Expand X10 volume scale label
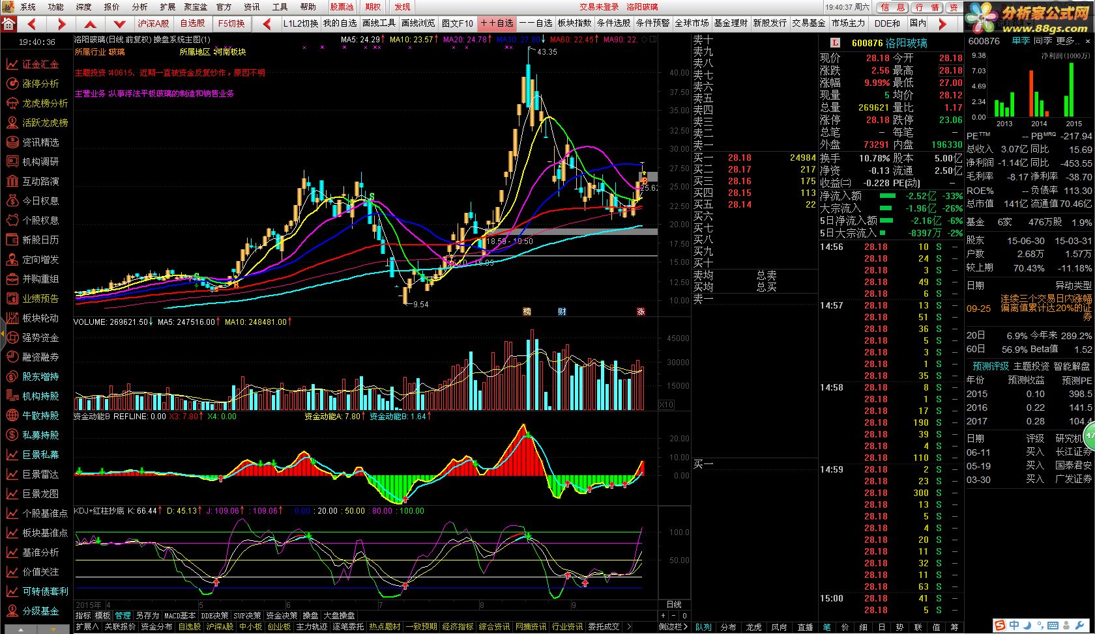Screen dimensions: 1095x634 click(x=666, y=405)
